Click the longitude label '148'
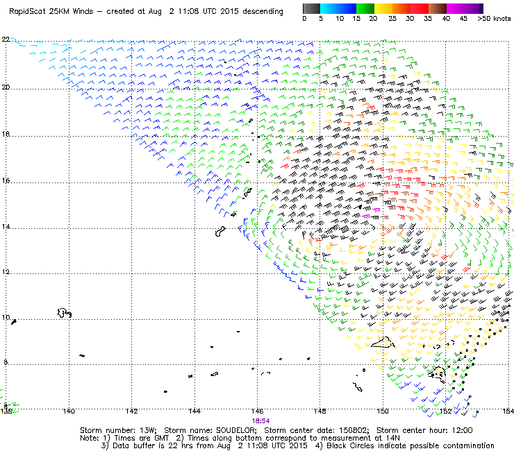Screen dimensions: 514x451 (x=320, y=411)
